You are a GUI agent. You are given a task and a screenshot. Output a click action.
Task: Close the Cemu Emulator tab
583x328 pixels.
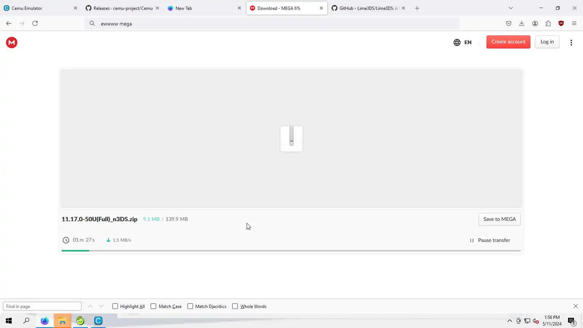click(75, 8)
